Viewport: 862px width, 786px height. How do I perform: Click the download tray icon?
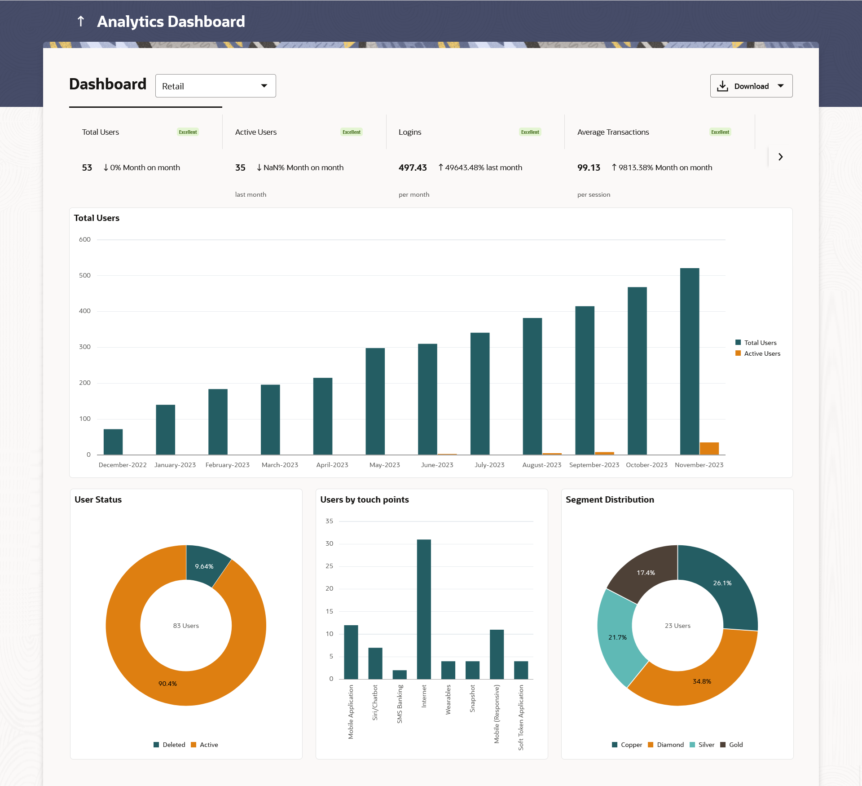722,86
